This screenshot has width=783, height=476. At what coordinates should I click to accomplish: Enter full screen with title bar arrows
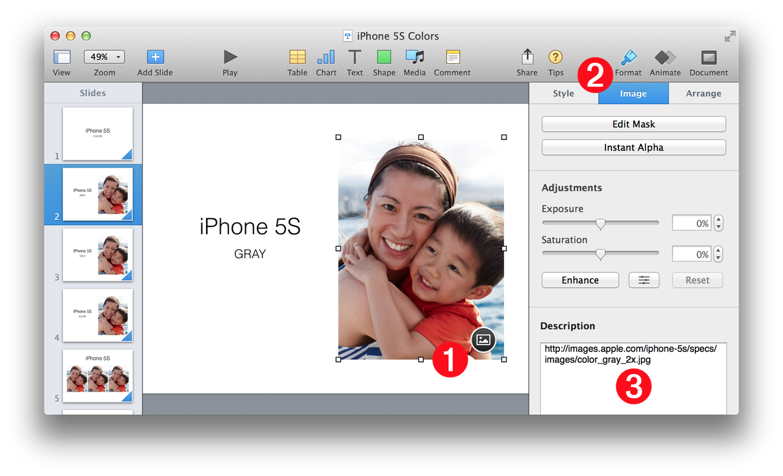coord(730,36)
